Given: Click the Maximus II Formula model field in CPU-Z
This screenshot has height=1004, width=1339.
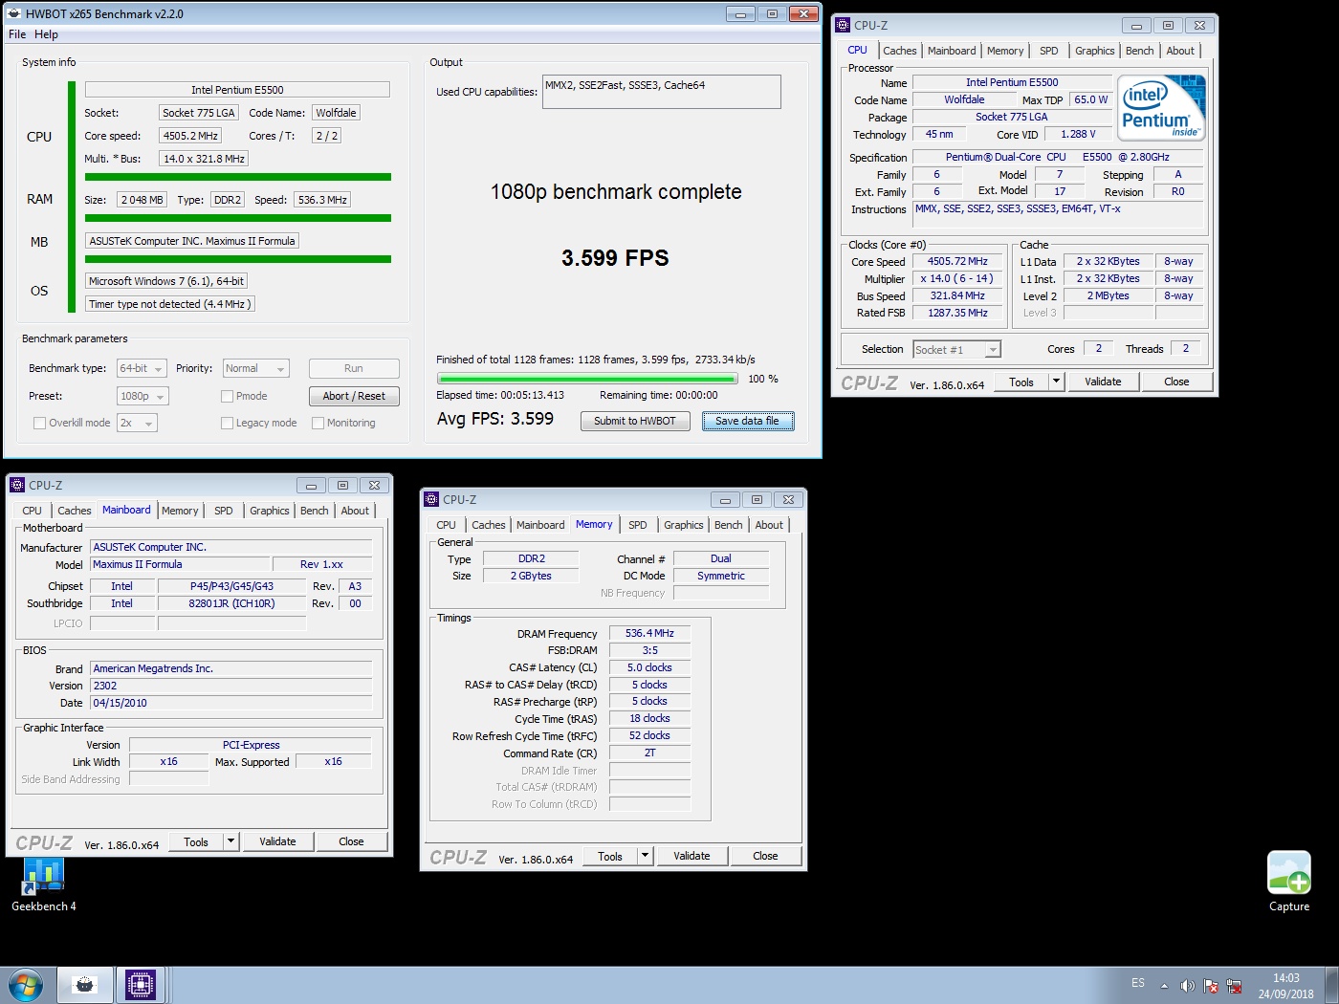Looking at the screenshot, I should [x=180, y=564].
